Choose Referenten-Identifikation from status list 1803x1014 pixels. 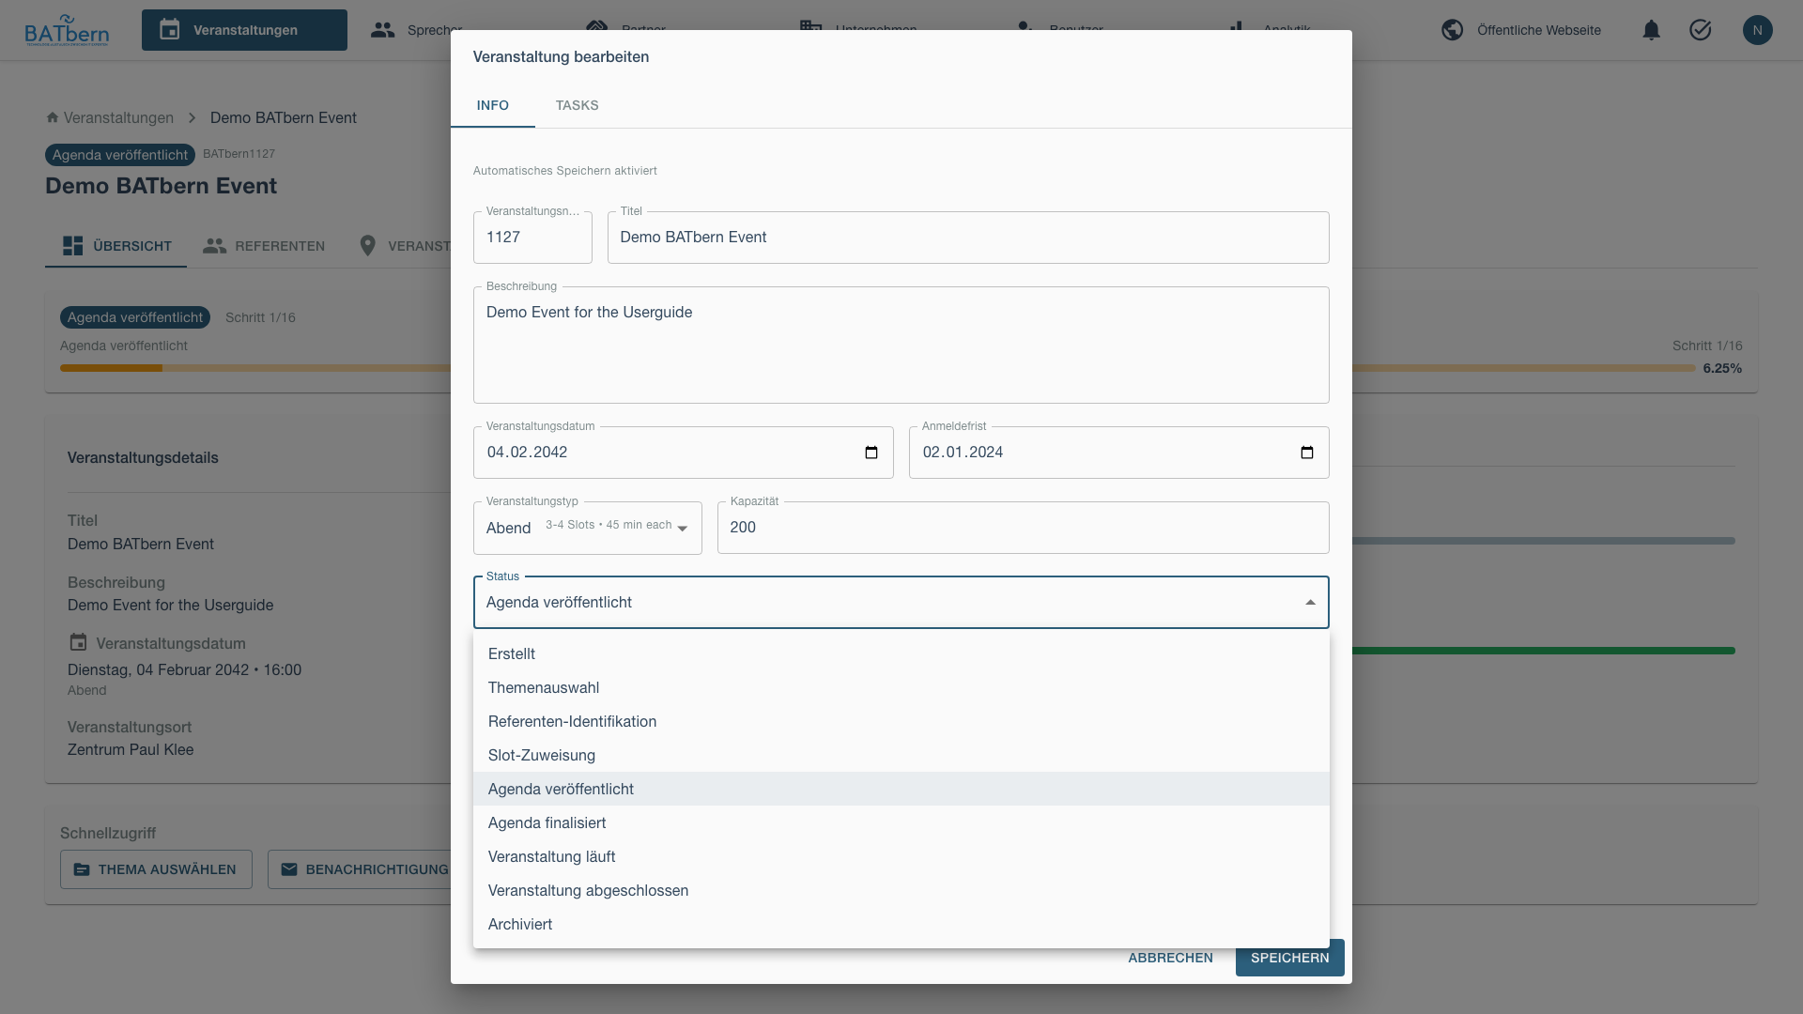tap(901, 721)
